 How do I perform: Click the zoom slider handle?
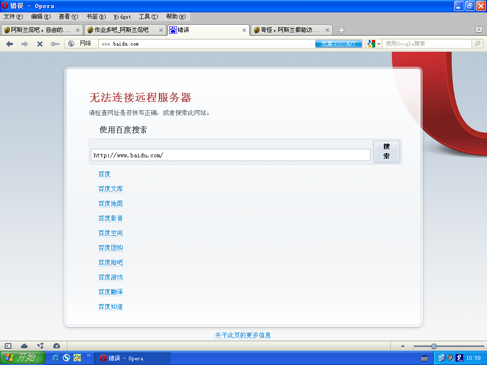click(x=434, y=346)
